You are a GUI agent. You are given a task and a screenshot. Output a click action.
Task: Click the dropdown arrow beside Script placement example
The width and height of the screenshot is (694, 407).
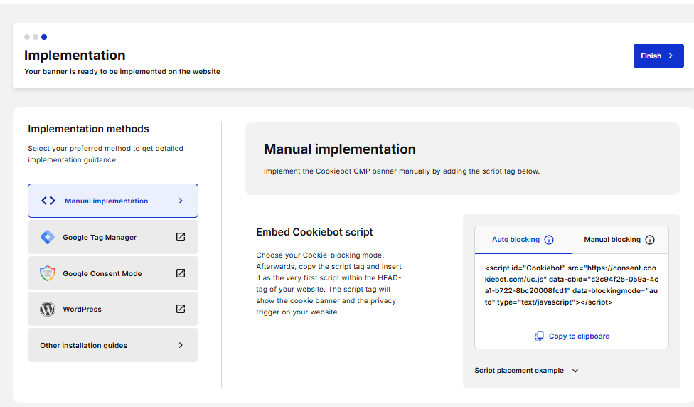[575, 371]
